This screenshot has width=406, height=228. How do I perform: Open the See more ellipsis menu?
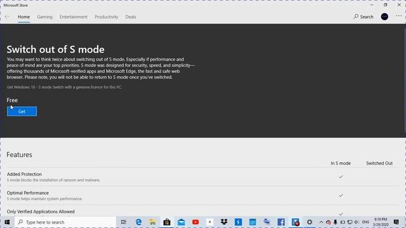[399, 16]
